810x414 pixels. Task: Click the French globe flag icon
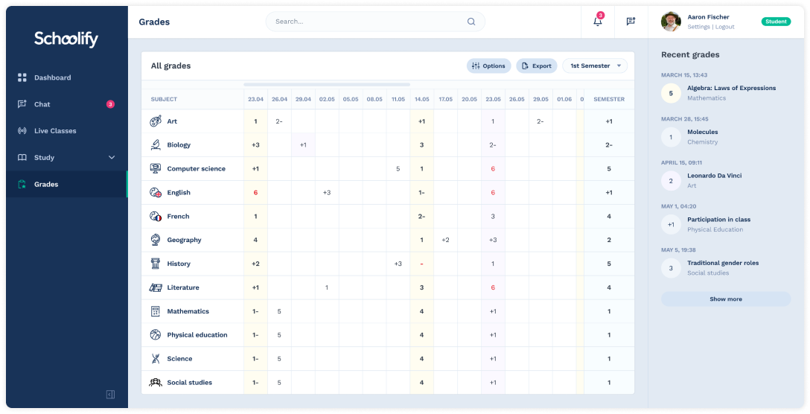click(156, 216)
